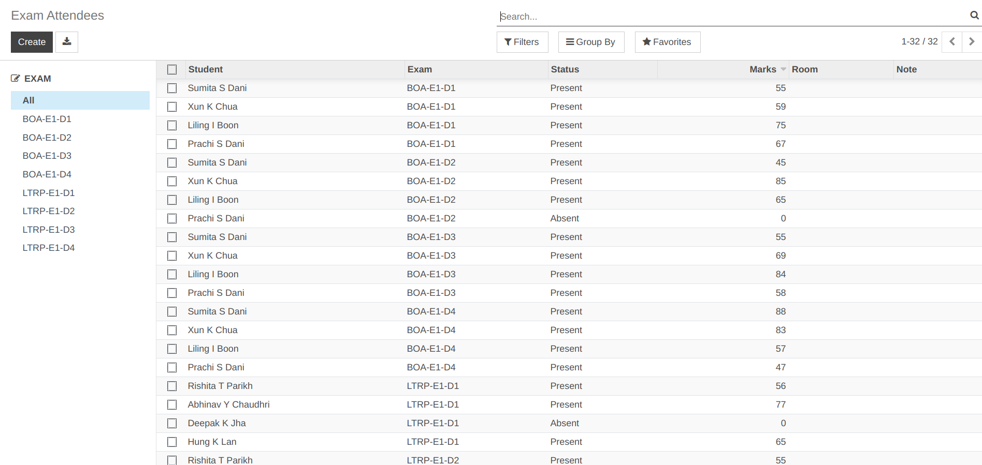Go to next page arrow
Screen dimensions: 982x465
point(972,42)
